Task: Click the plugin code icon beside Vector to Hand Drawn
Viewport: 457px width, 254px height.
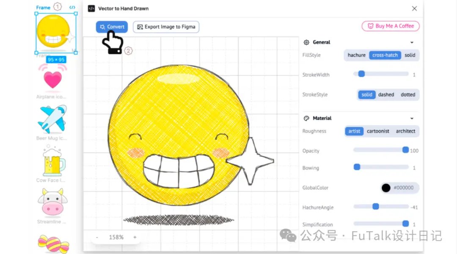Action: pos(91,8)
